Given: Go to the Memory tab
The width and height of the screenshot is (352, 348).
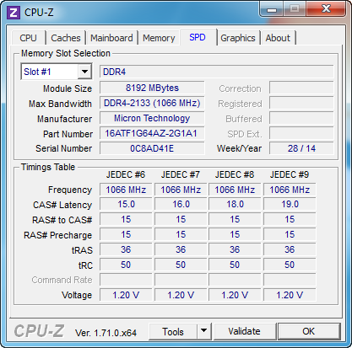Looking at the screenshot, I should 159,38.
